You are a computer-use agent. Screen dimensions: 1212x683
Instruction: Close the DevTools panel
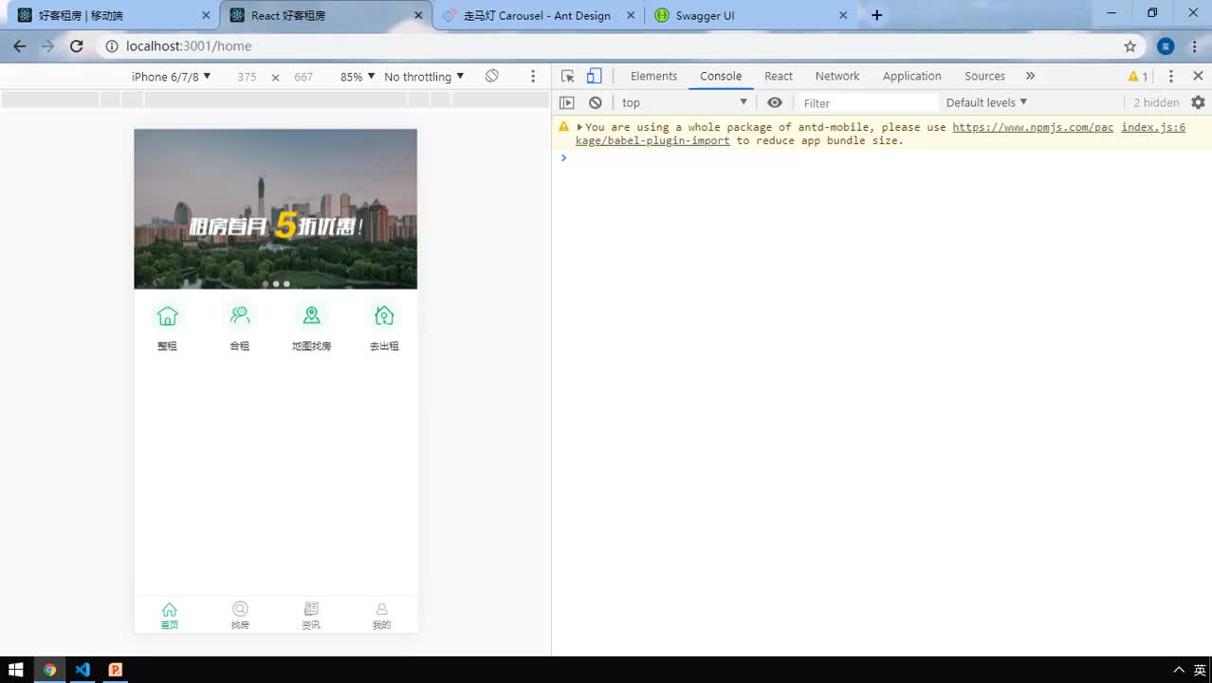(x=1198, y=76)
